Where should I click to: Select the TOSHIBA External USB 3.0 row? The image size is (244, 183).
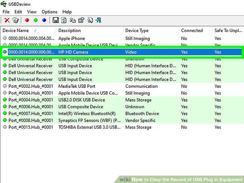[x=122, y=127]
